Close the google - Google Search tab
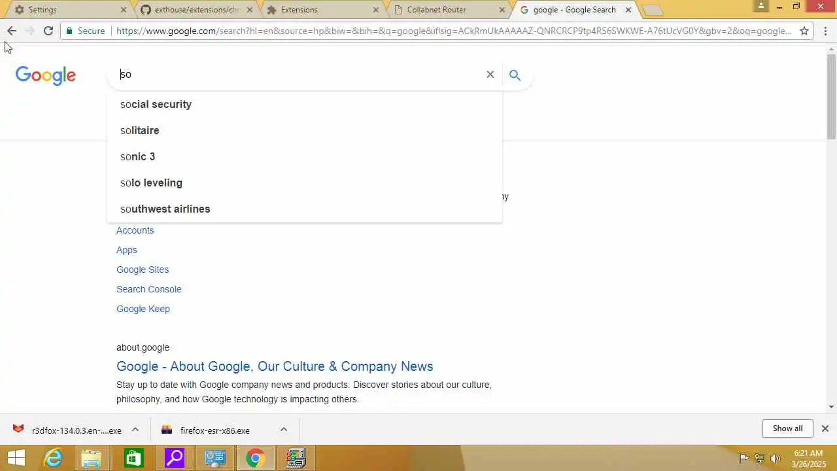Viewport: 837px width, 471px height. pyautogui.click(x=628, y=10)
